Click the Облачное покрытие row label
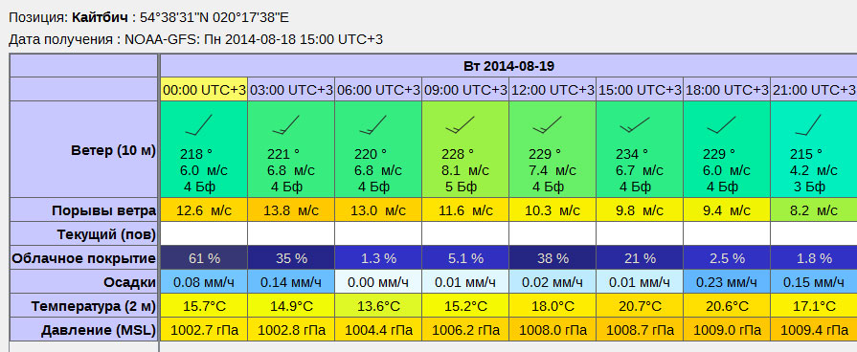The width and height of the screenshot is (857, 352). (84, 258)
